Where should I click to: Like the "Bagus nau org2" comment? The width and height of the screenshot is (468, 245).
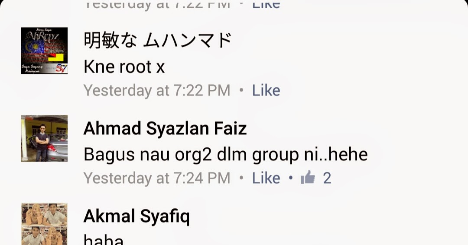pos(266,178)
